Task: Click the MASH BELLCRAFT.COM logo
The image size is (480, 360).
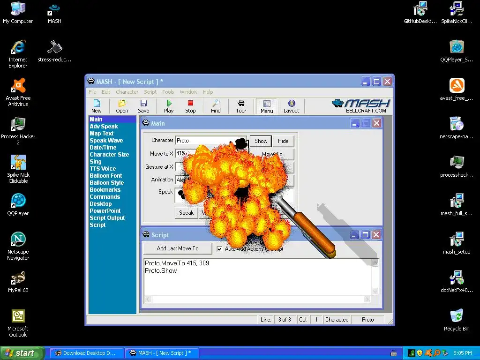Action: click(360, 106)
